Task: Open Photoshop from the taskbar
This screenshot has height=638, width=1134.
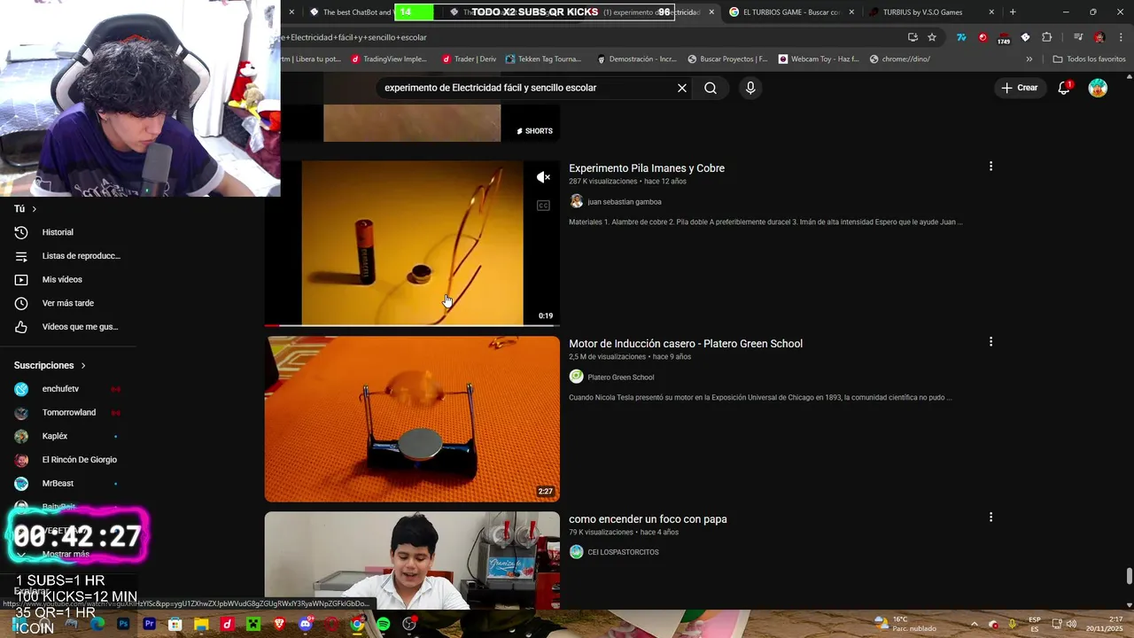Action: tap(123, 624)
